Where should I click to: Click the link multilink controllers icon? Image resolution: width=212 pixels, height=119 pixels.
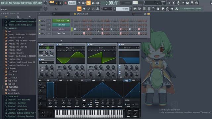(93, 9)
